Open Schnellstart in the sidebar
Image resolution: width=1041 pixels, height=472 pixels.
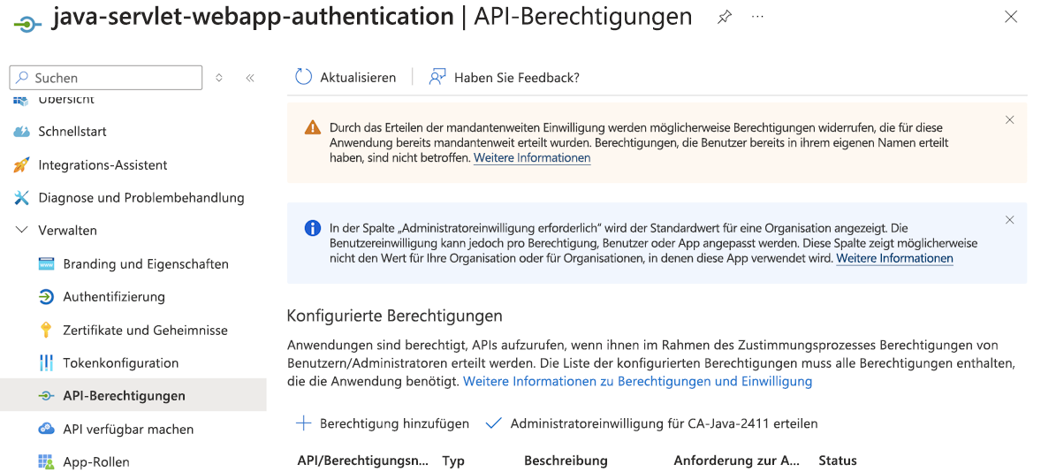[x=72, y=132]
